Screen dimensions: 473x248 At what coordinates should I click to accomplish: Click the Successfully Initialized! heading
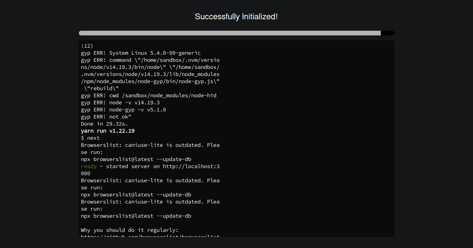(236, 17)
